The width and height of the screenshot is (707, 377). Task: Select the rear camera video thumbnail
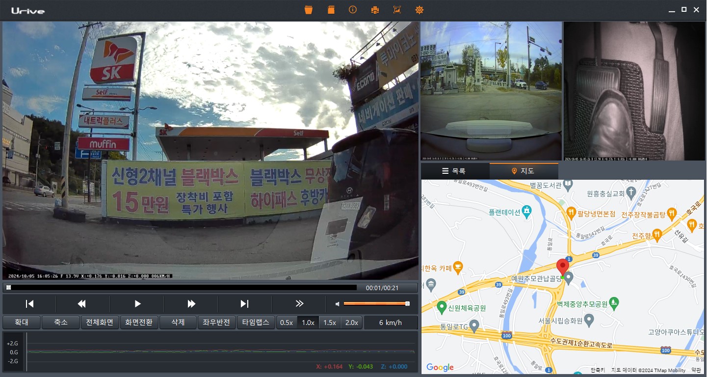(491, 91)
